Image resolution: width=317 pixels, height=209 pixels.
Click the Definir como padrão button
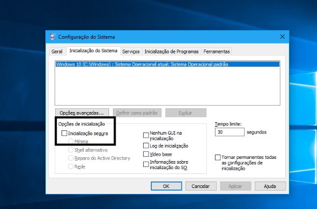click(x=137, y=113)
